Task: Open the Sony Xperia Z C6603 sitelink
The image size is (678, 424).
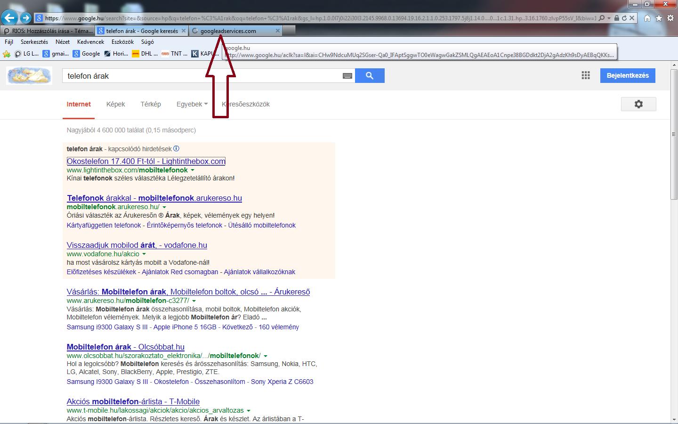Action: (282, 382)
